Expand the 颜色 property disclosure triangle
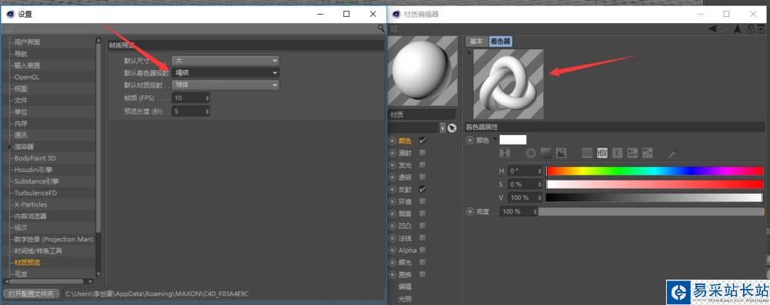Screen dimensions: 770x305 [494, 140]
